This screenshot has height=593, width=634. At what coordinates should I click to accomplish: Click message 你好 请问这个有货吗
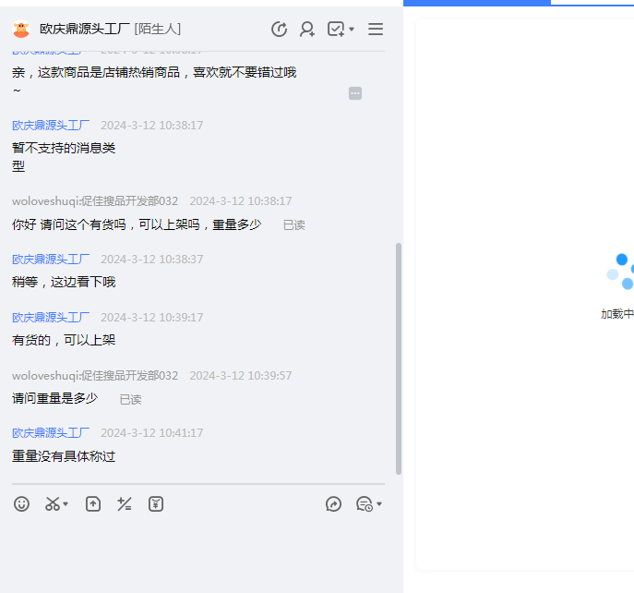pos(137,224)
